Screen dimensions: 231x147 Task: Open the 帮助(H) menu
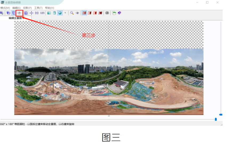coord(50,8)
